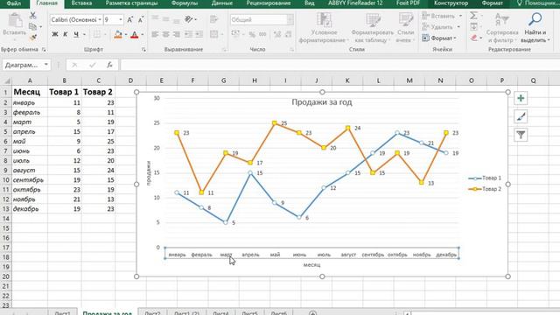Open the Font group dialog launcher
Viewport: 560px width, 315px height.
143,50
